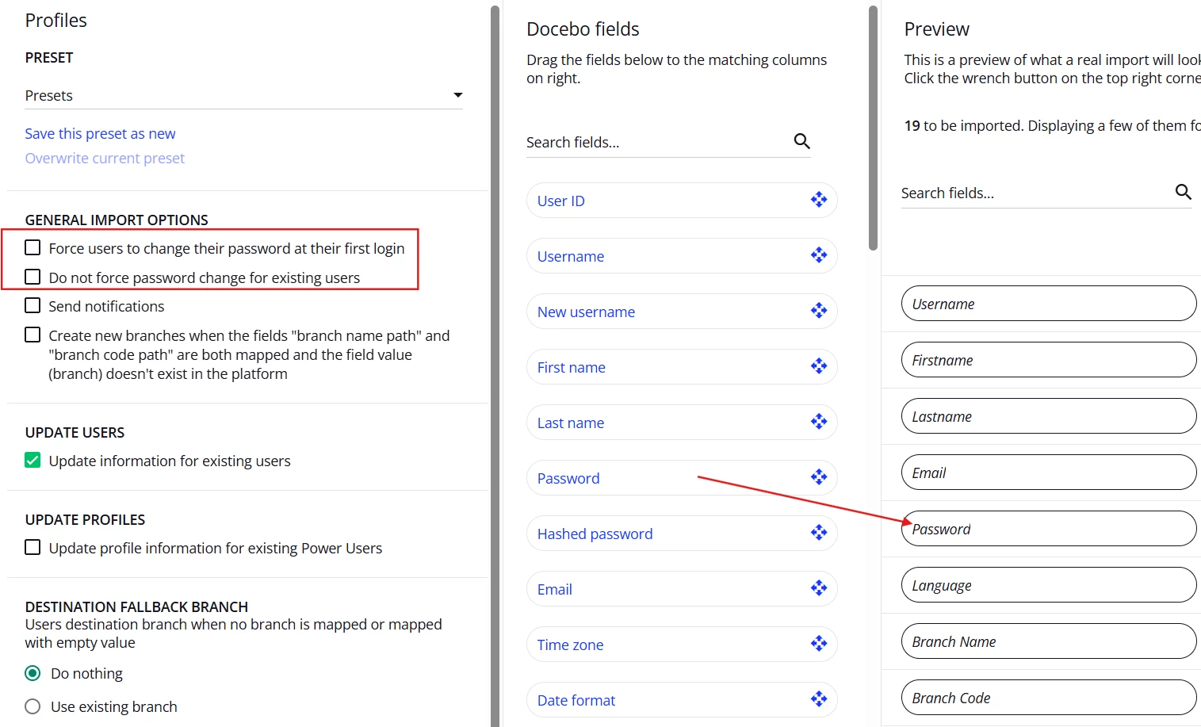Click the move icon for Time zone
This screenshot has width=1201, height=727.
pos(819,644)
